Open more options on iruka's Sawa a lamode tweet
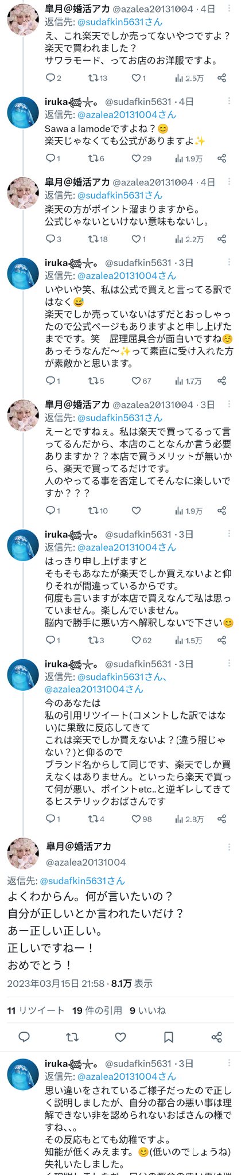The image size is (241, 1175). click(x=229, y=102)
